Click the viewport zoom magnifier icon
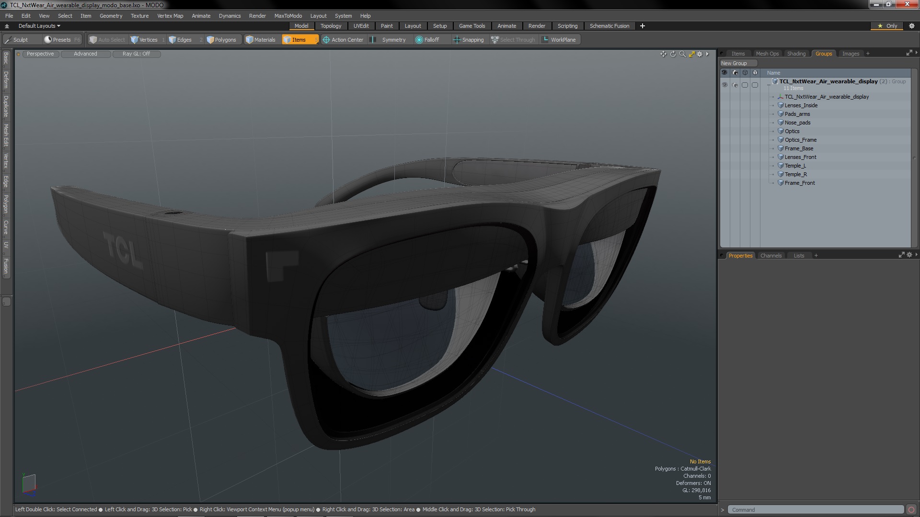The height and width of the screenshot is (517, 920). [682, 54]
